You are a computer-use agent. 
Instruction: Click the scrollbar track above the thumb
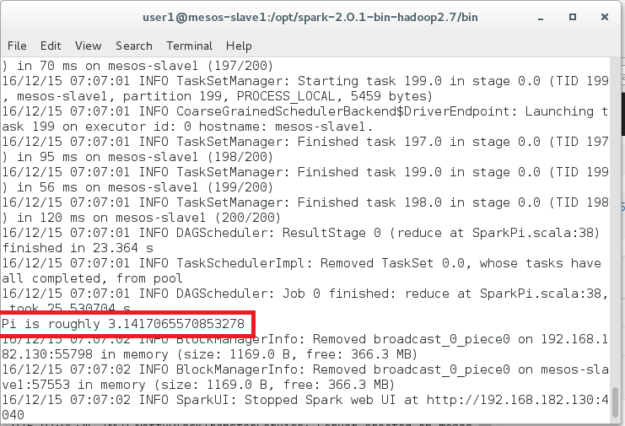pos(616,224)
